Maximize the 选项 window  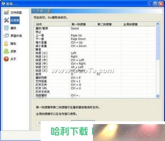pyautogui.click(x=155, y=4)
